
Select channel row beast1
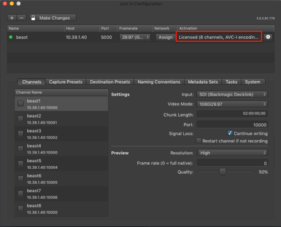(61, 104)
